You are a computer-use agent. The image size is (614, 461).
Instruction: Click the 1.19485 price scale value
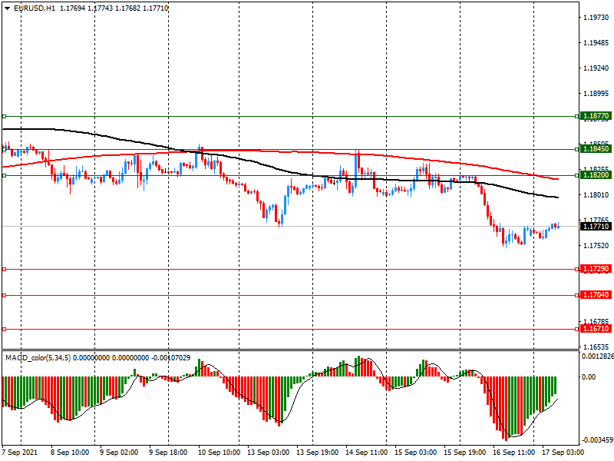[x=596, y=43]
